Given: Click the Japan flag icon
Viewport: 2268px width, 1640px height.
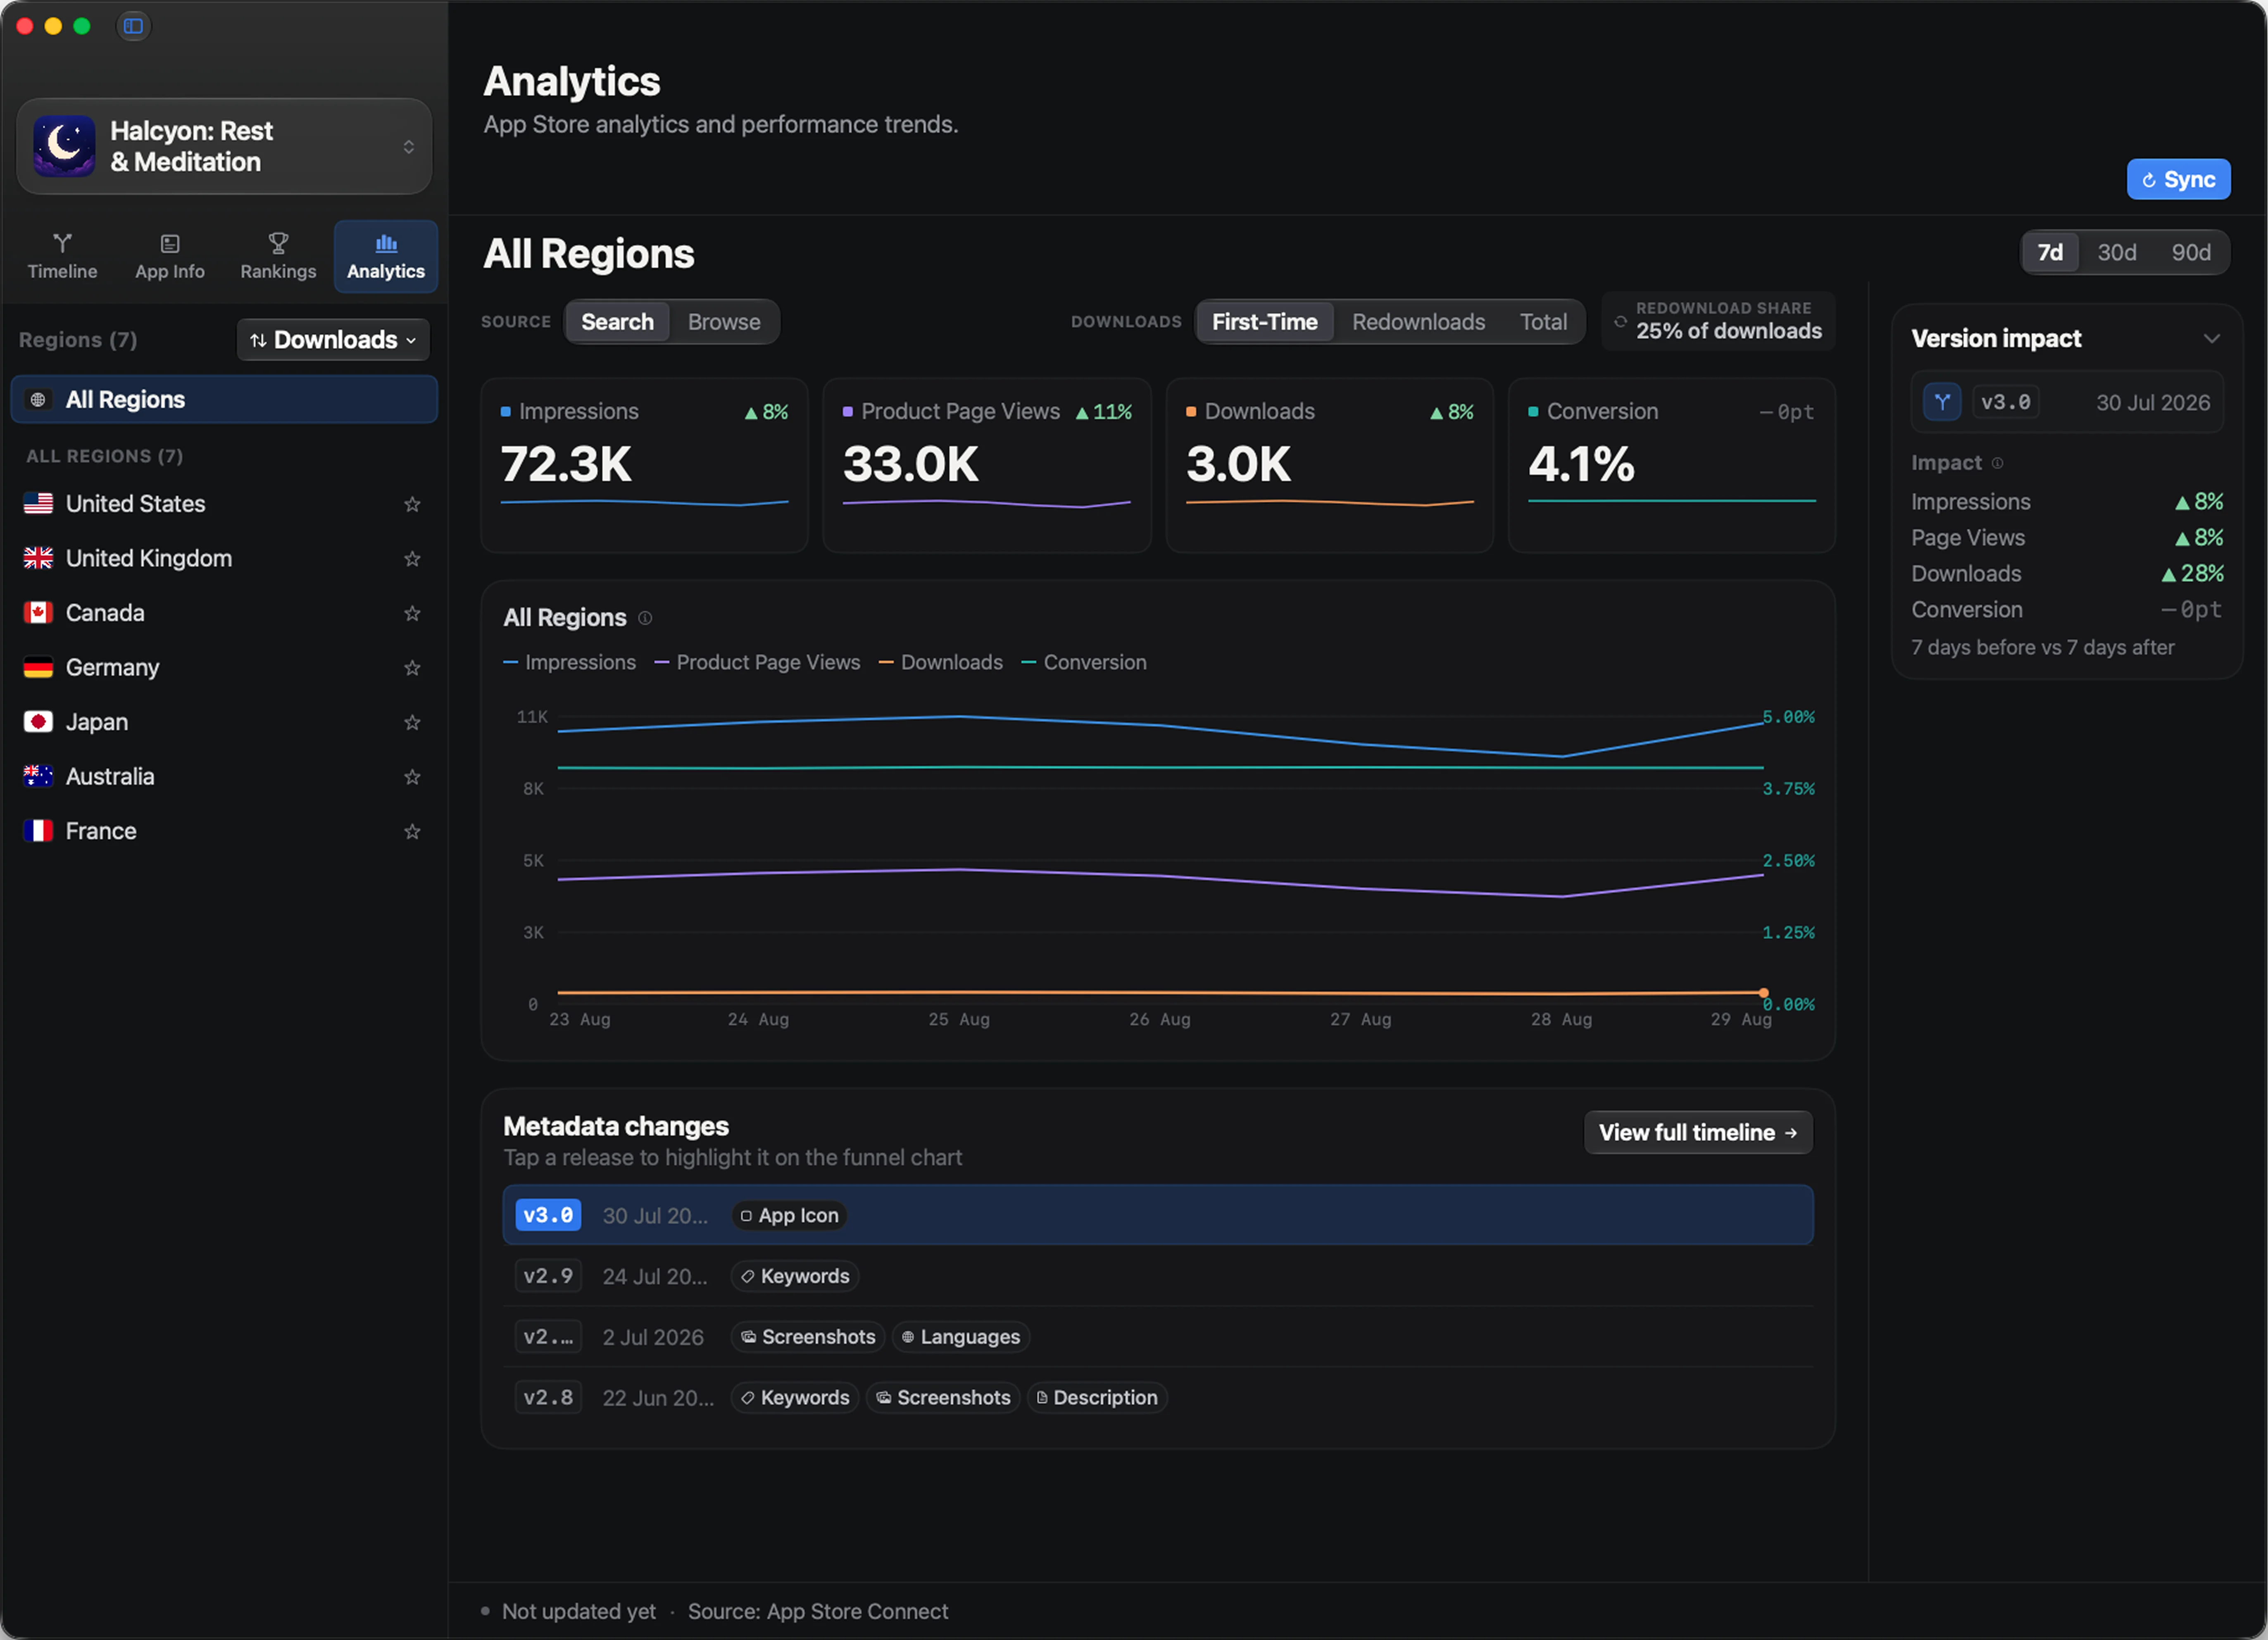Looking at the screenshot, I should coord(38,722).
